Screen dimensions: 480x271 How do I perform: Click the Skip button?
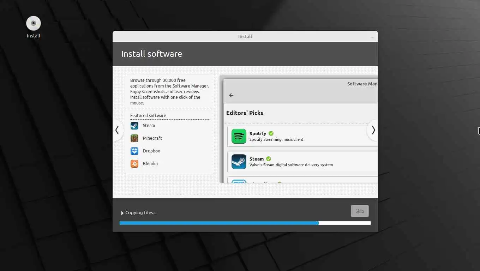[360, 211]
